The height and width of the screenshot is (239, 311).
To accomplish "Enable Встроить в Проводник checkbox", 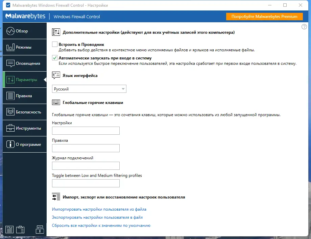I will 55,44.
